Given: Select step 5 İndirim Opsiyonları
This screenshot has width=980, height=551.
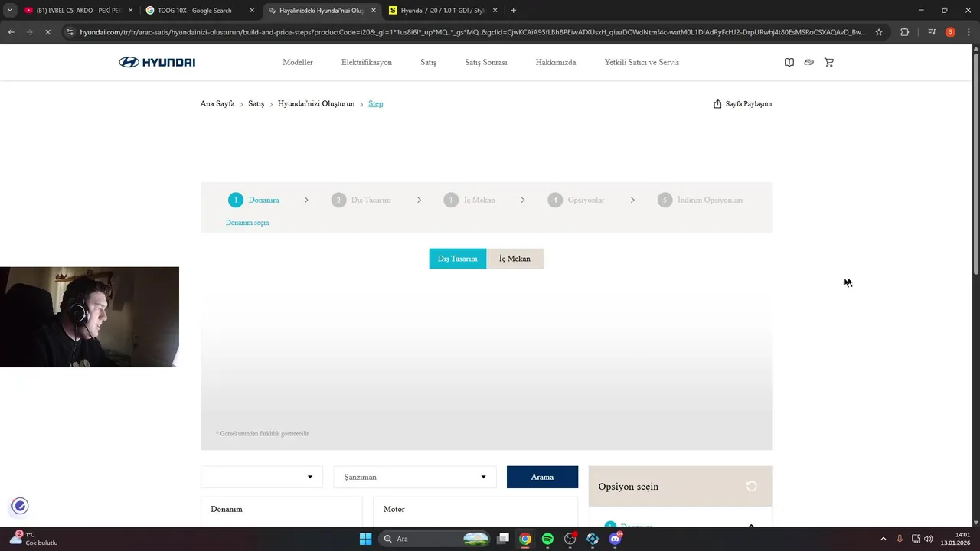Looking at the screenshot, I should coord(700,200).
